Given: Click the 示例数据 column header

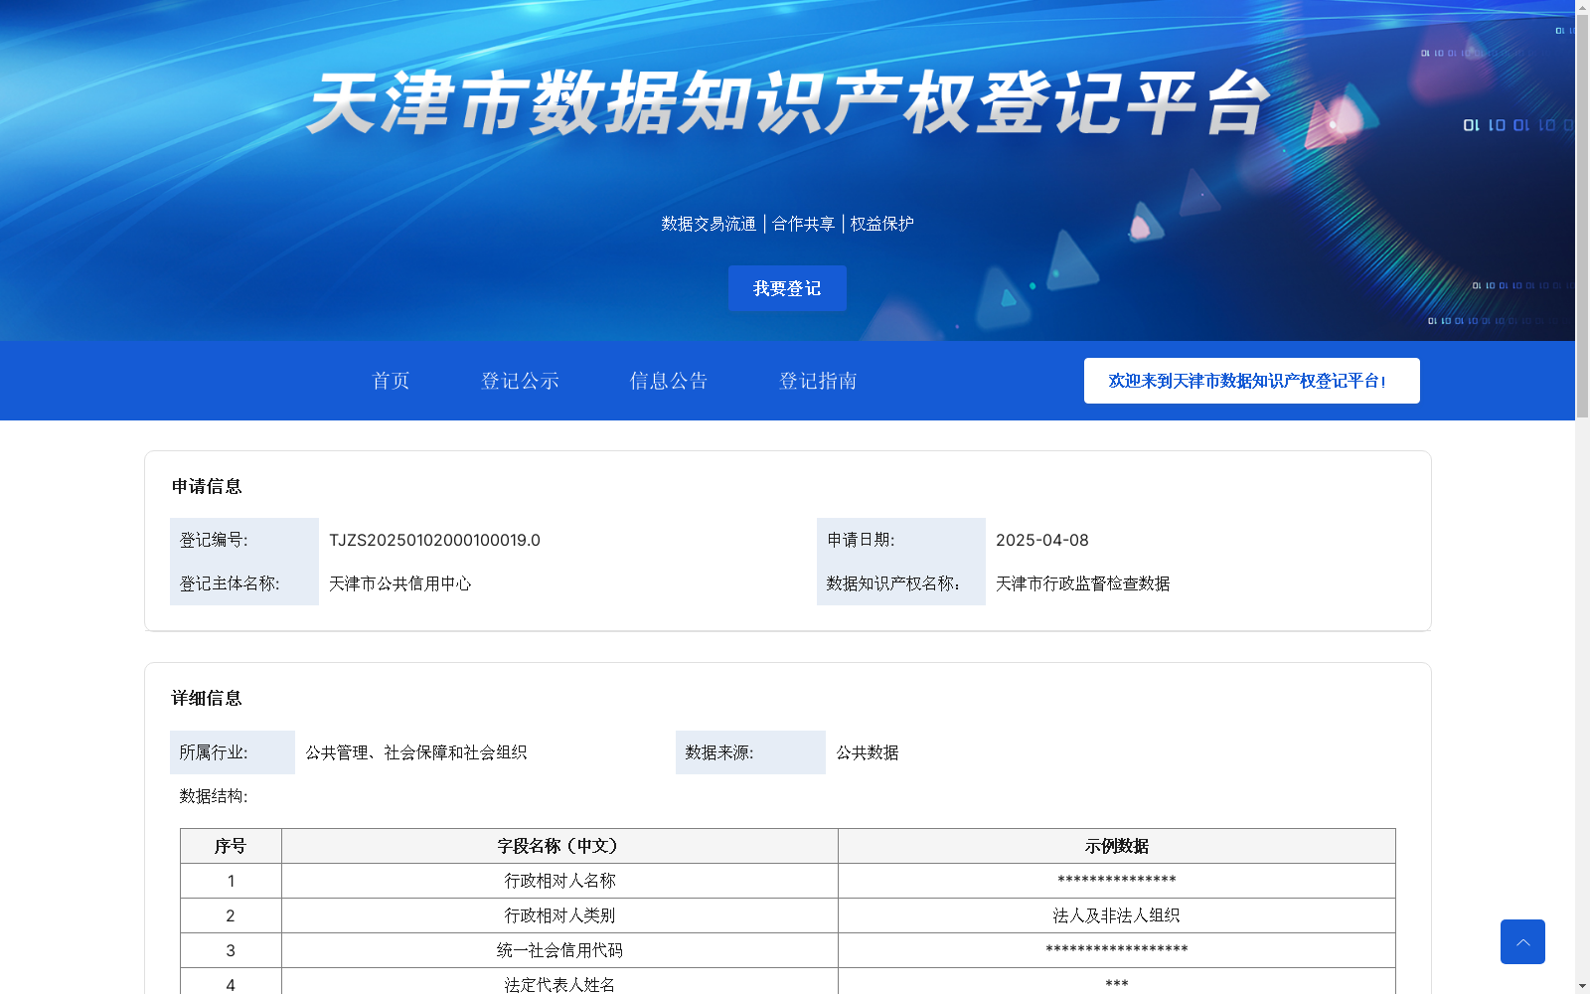Looking at the screenshot, I should 1117,846.
